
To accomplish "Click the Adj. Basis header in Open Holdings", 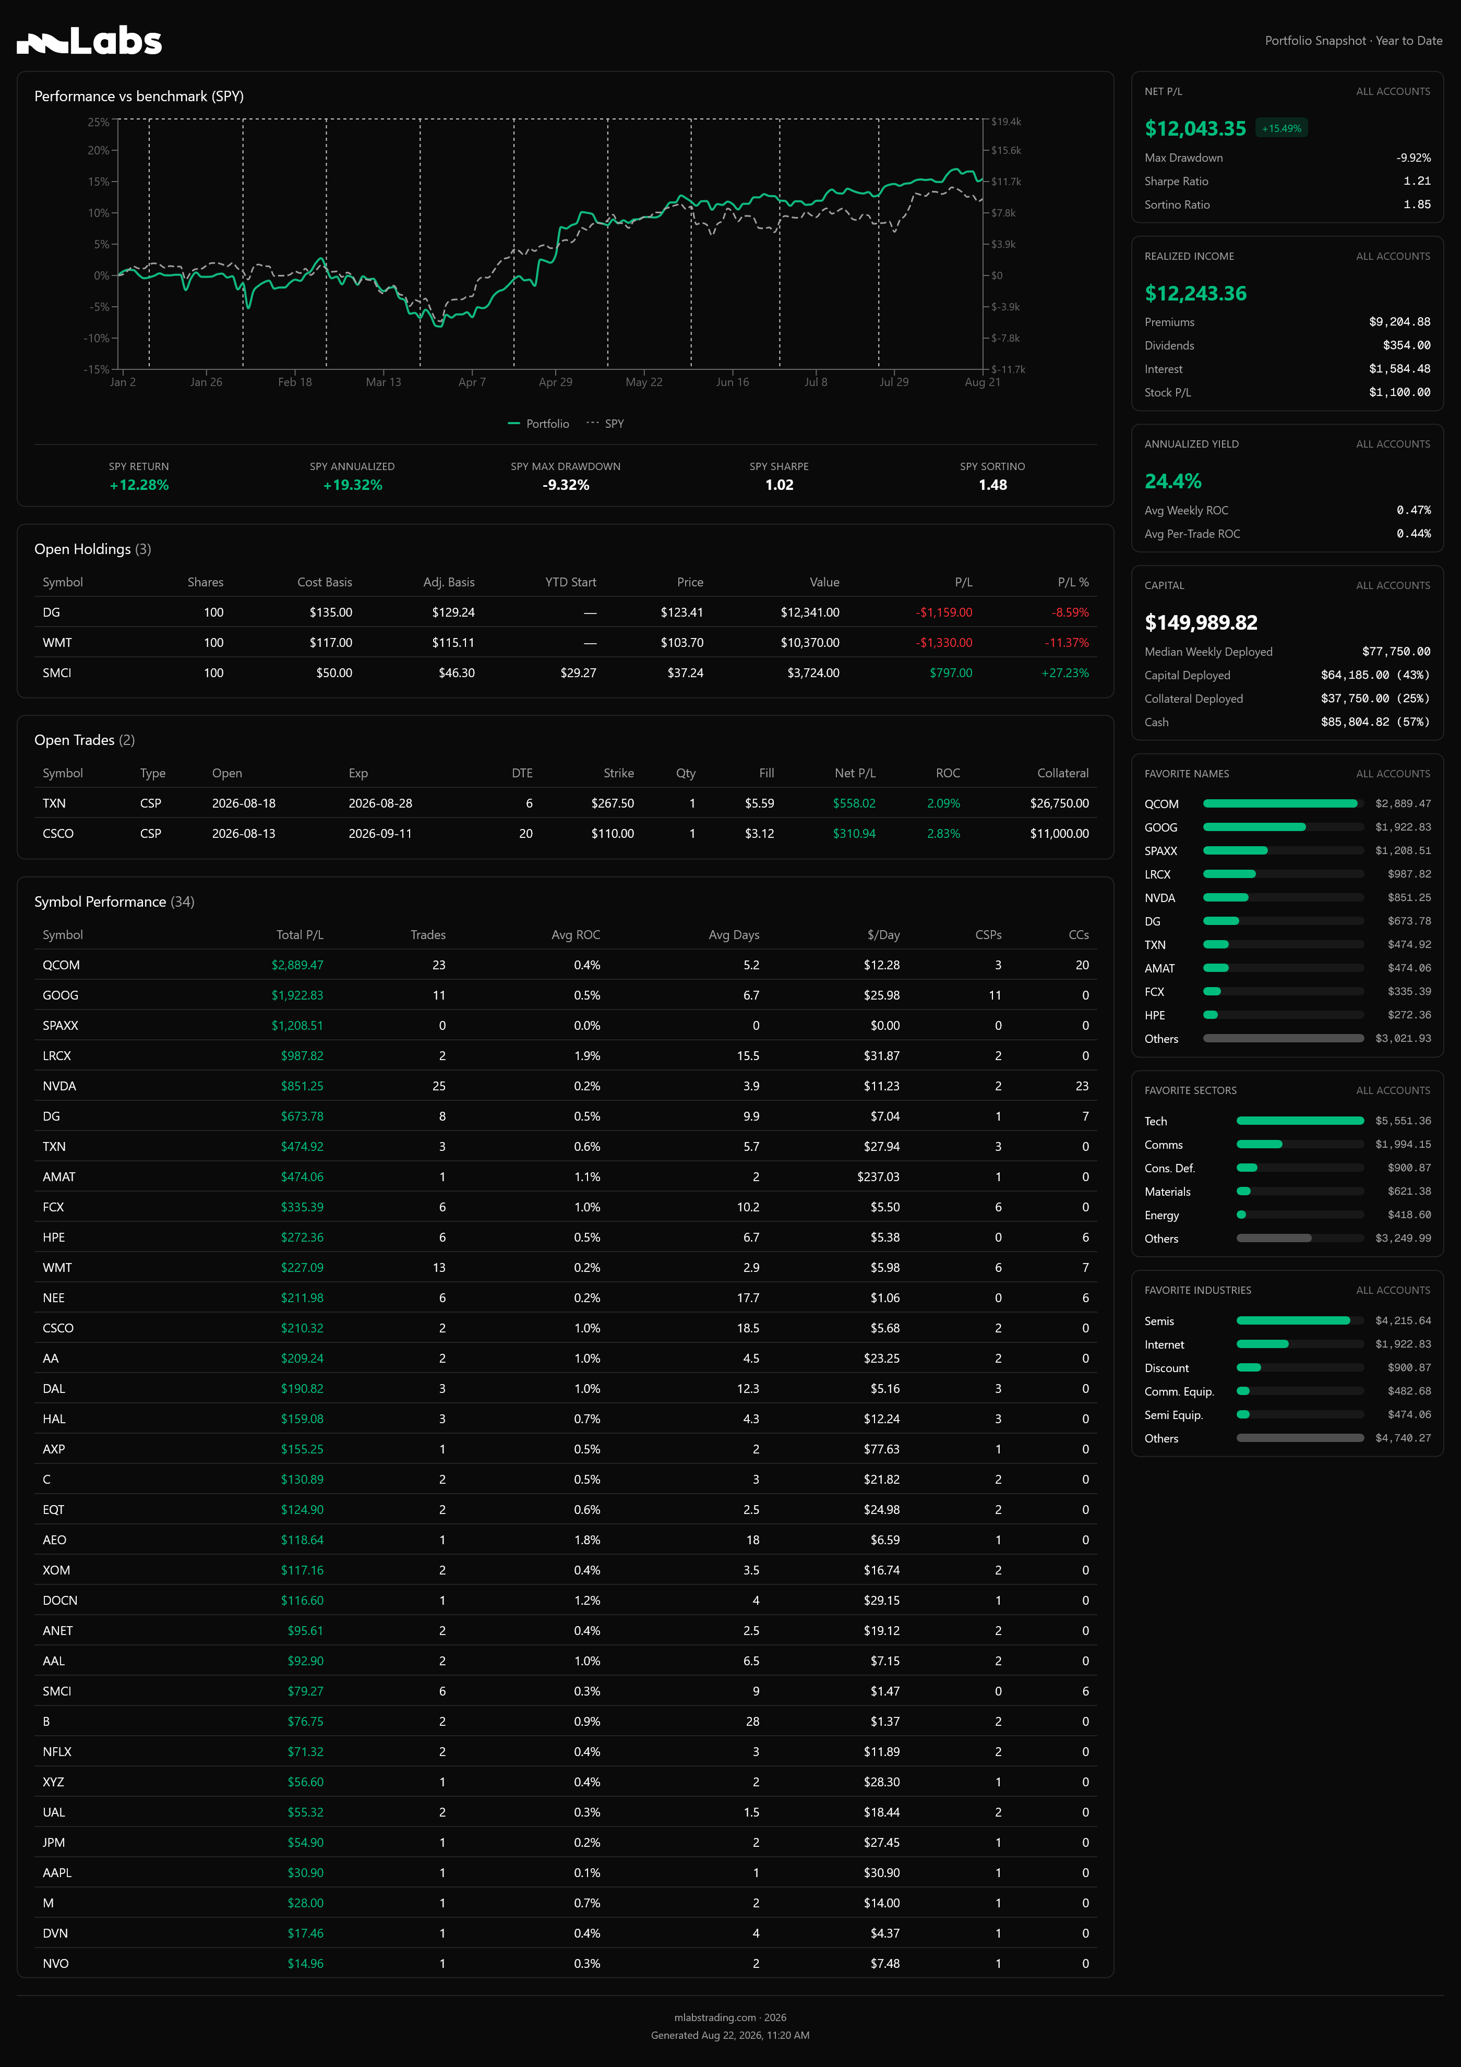I will [x=449, y=582].
